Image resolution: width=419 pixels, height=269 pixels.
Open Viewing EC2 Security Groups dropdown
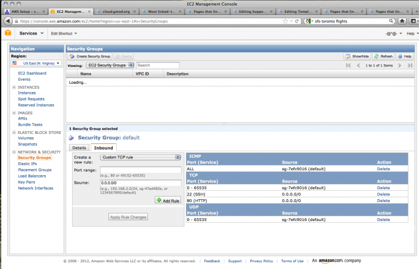click(x=110, y=65)
